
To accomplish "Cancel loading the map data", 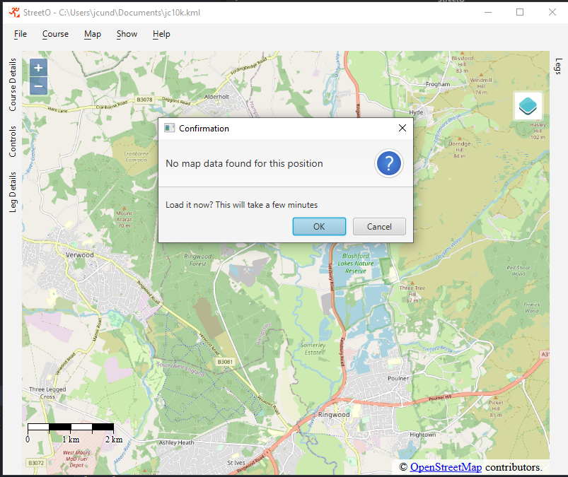I will (x=379, y=226).
